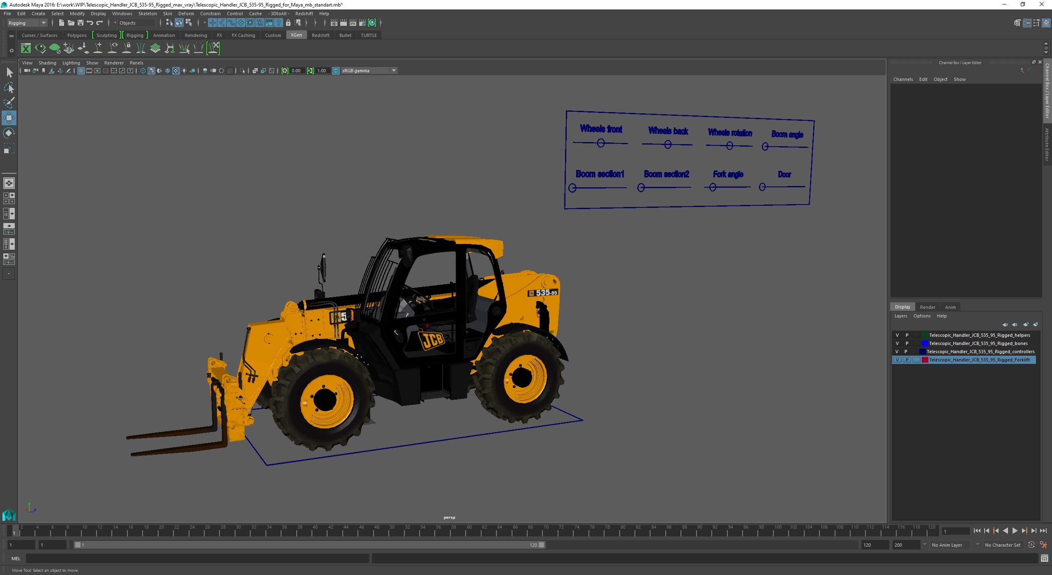Open the shelf tab list menu
The image size is (1052, 575).
pos(12,36)
